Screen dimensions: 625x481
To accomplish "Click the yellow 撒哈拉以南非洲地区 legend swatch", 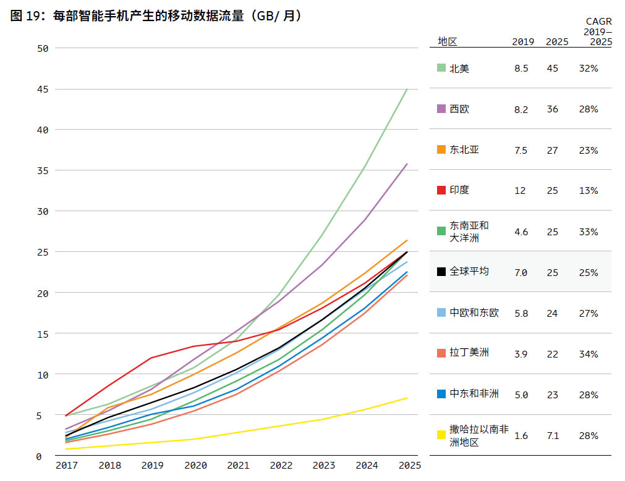I will click(441, 435).
